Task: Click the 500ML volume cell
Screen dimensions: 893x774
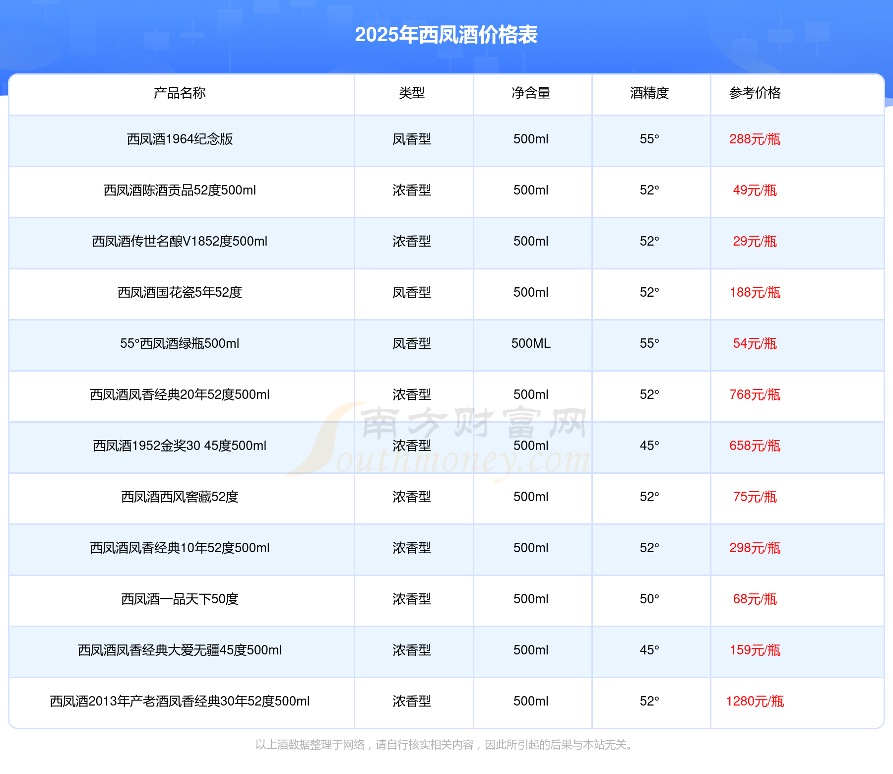Action: [x=531, y=343]
